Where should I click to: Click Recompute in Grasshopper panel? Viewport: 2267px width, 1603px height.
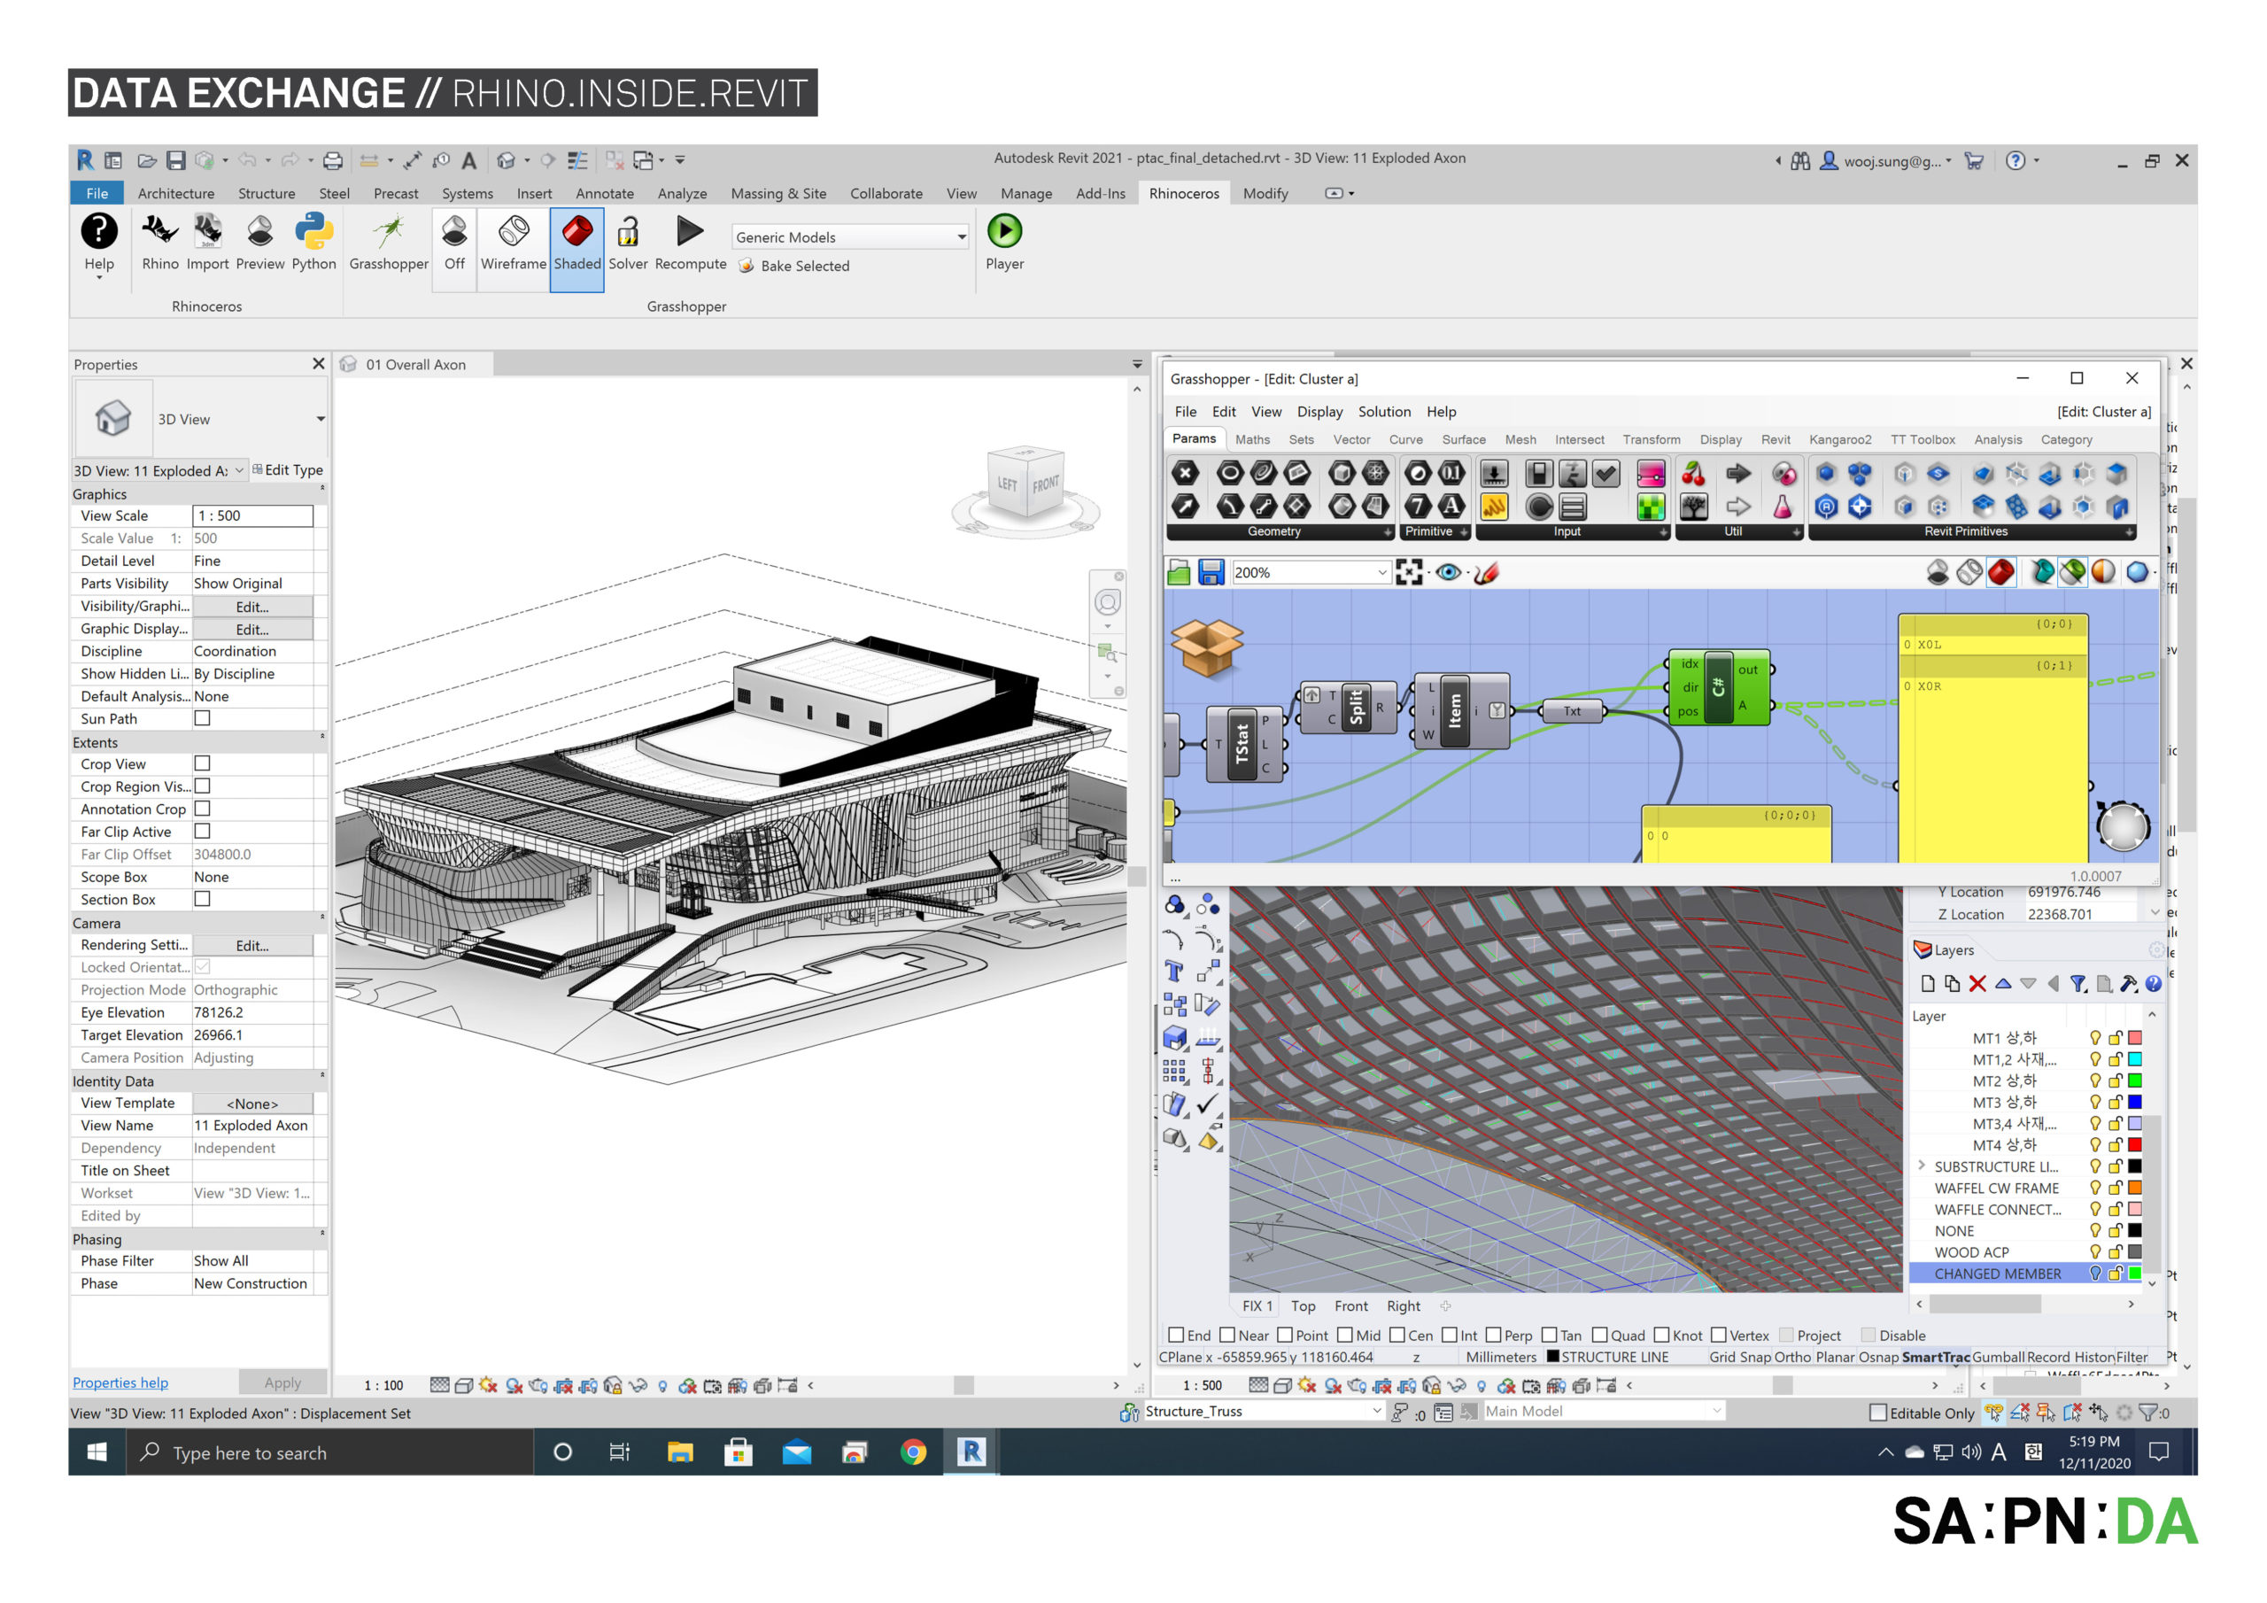pyautogui.click(x=690, y=242)
